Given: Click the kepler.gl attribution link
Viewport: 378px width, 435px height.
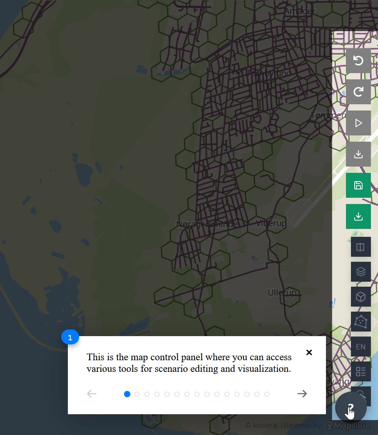Looking at the screenshot, I should [262, 425].
